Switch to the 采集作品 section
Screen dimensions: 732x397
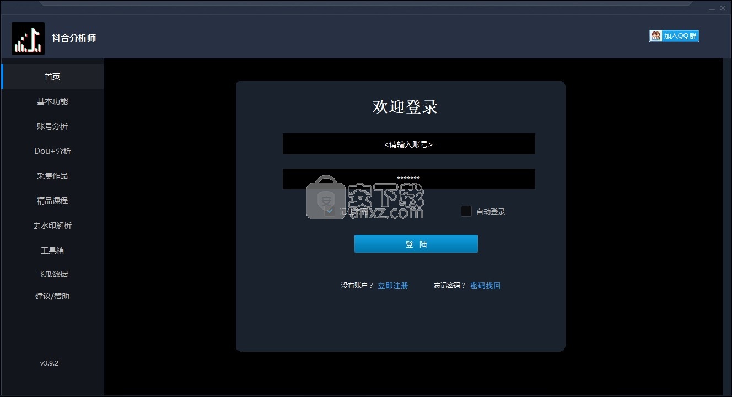click(x=52, y=176)
